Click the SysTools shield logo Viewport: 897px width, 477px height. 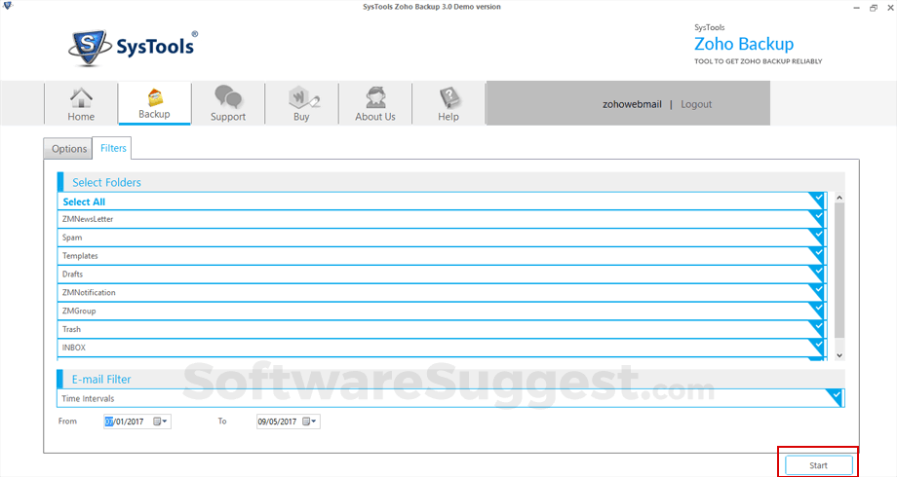(x=89, y=48)
